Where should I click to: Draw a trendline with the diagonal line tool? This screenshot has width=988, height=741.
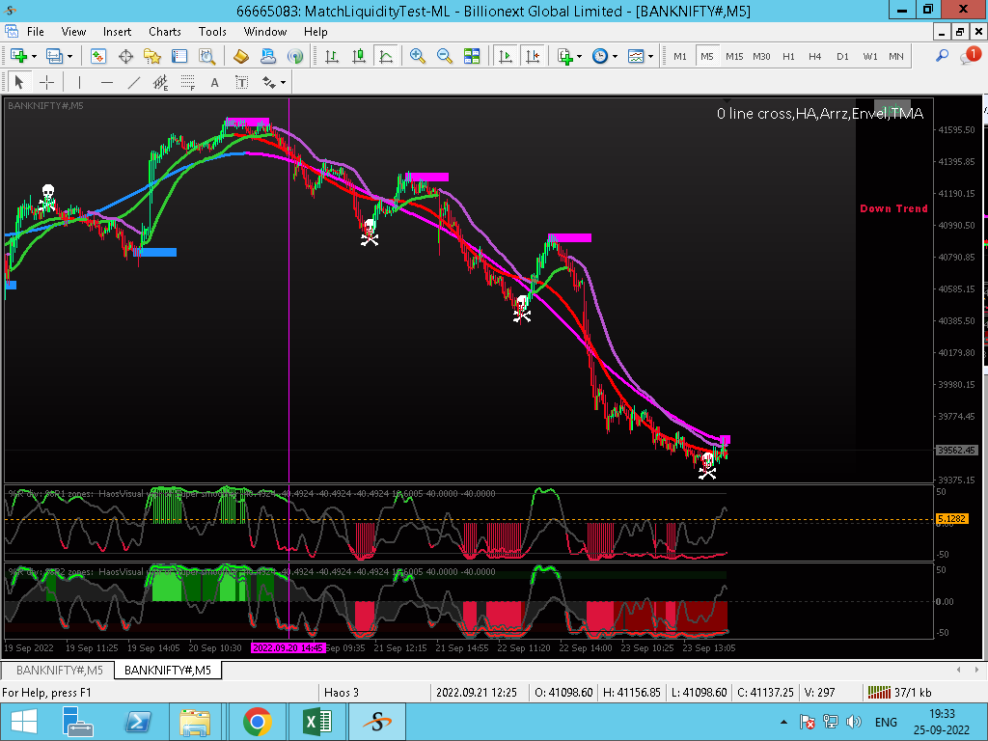click(133, 82)
